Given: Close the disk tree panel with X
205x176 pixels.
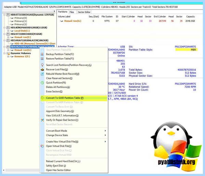Looking at the screenshot, I should pos(54,11).
